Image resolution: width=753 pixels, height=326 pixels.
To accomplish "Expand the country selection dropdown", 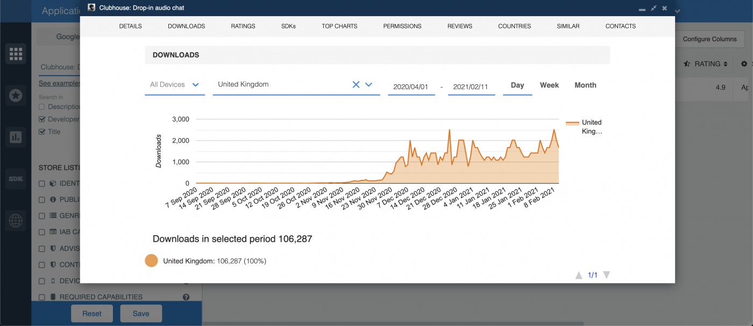I will [x=368, y=84].
